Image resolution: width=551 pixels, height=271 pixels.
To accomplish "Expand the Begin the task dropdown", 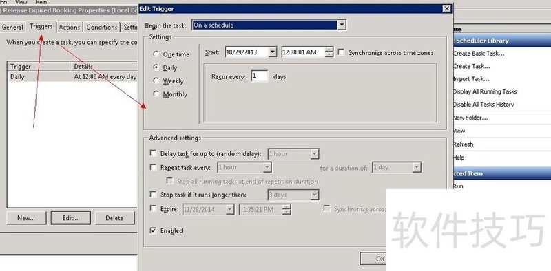I will click(342, 25).
